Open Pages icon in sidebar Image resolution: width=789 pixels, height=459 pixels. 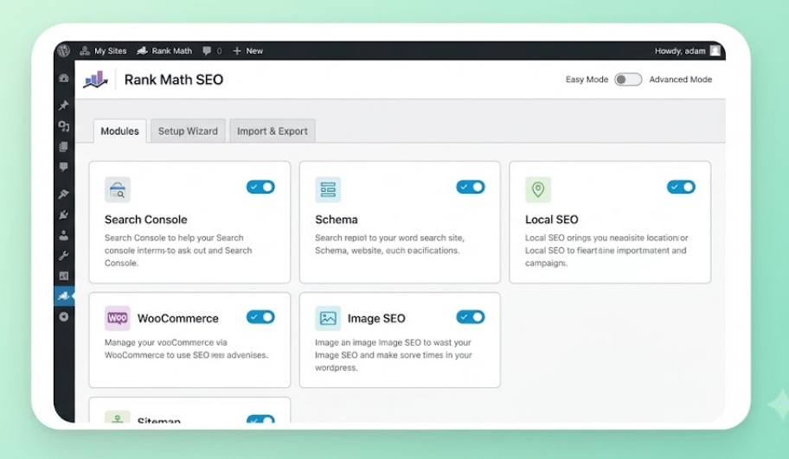tap(64, 146)
